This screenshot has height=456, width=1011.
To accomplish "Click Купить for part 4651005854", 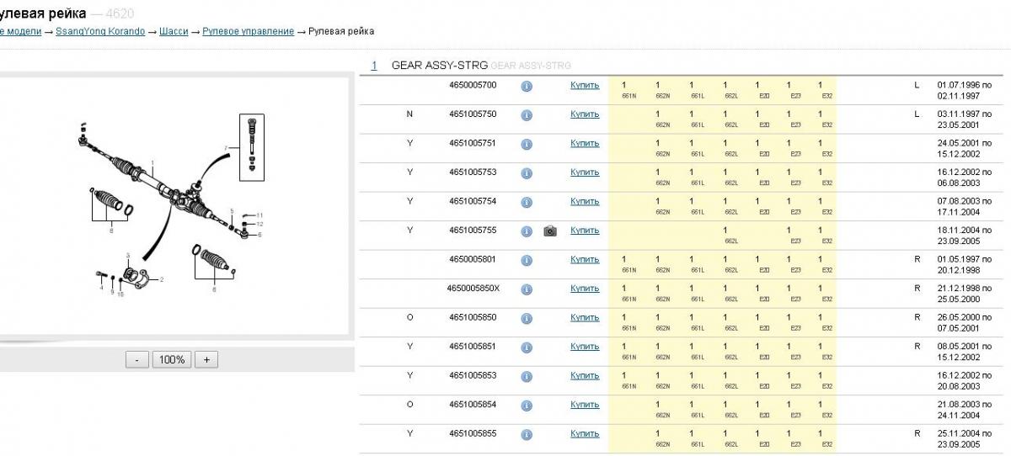I will coord(584,405).
